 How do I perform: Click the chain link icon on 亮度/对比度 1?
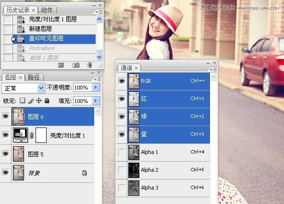(x=32, y=135)
